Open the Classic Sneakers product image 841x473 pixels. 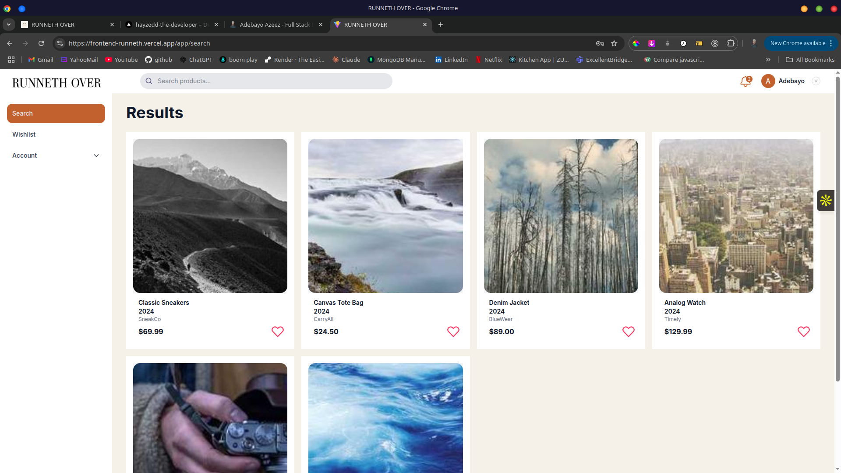click(x=210, y=216)
